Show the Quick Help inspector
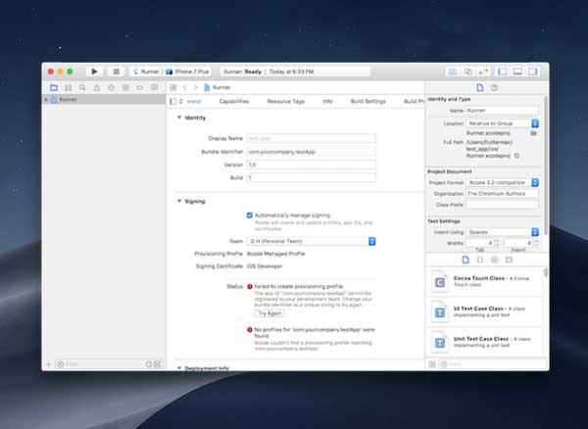Viewport: 588px width, 429px height. [494, 88]
